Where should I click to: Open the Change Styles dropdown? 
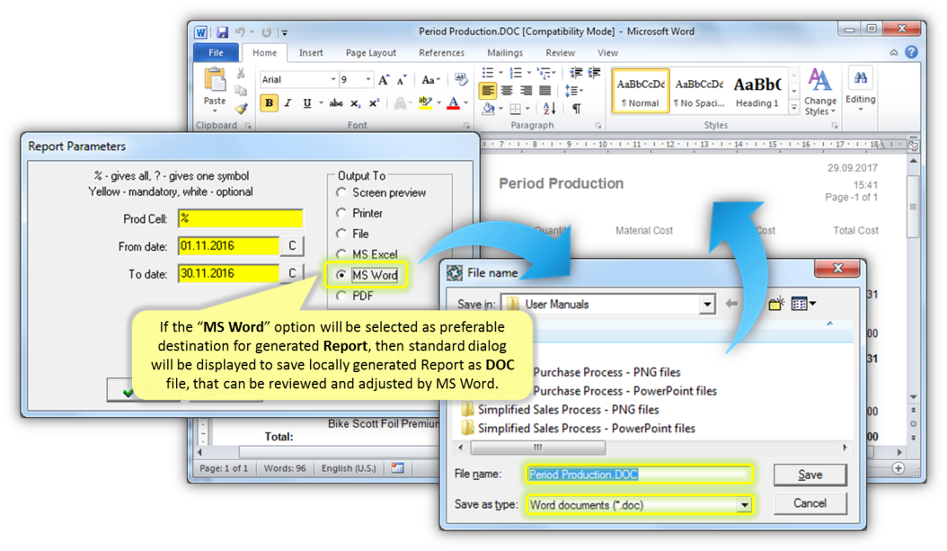820,91
